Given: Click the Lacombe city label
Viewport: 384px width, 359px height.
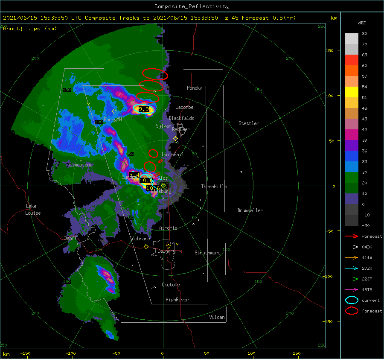Looking at the screenshot, I should 184,107.
